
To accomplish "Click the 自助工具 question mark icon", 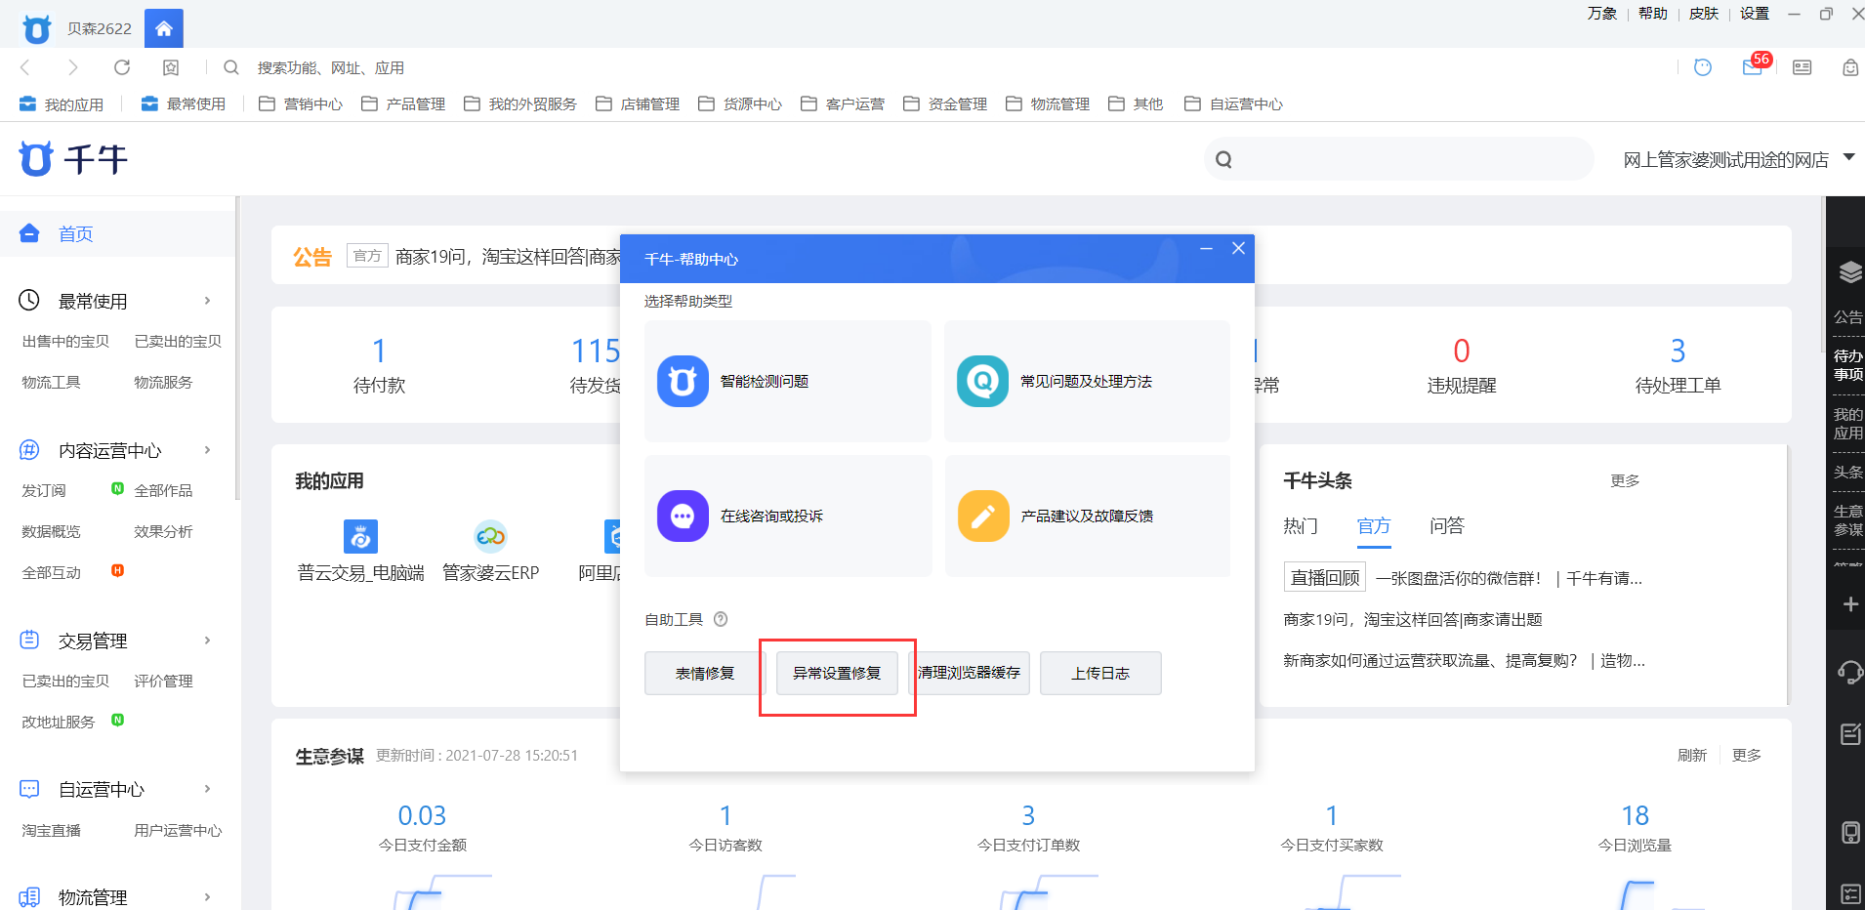I will pos(721,619).
